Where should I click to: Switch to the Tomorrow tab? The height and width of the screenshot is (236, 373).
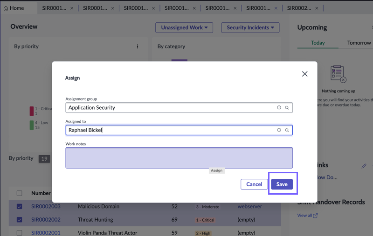pyautogui.click(x=359, y=43)
